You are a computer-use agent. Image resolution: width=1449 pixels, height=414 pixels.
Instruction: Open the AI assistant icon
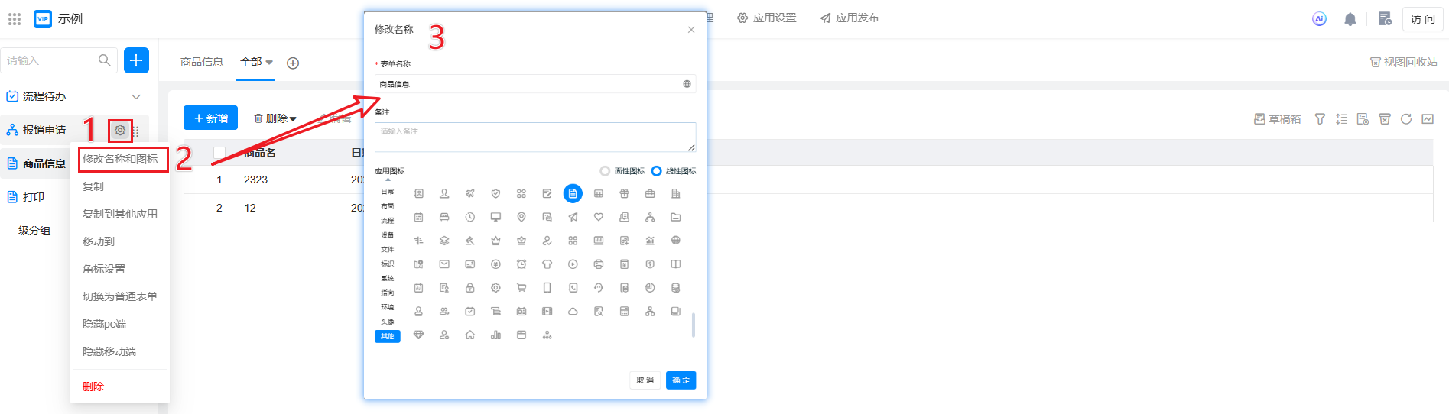(x=1319, y=19)
